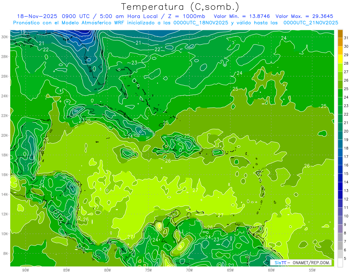Click the 10N latitude axis label
354x274 pixels.
(x=5, y=234)
